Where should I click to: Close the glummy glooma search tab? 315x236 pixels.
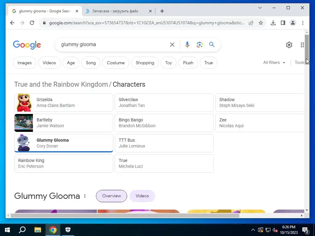pos(77,11)
